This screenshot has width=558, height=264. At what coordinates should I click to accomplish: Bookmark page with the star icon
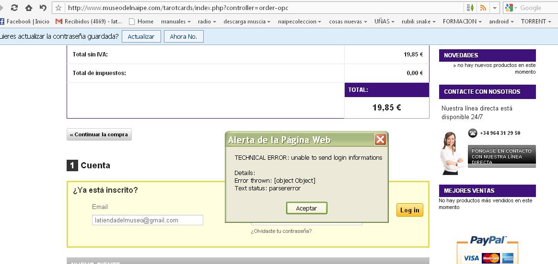coord(58,8)
